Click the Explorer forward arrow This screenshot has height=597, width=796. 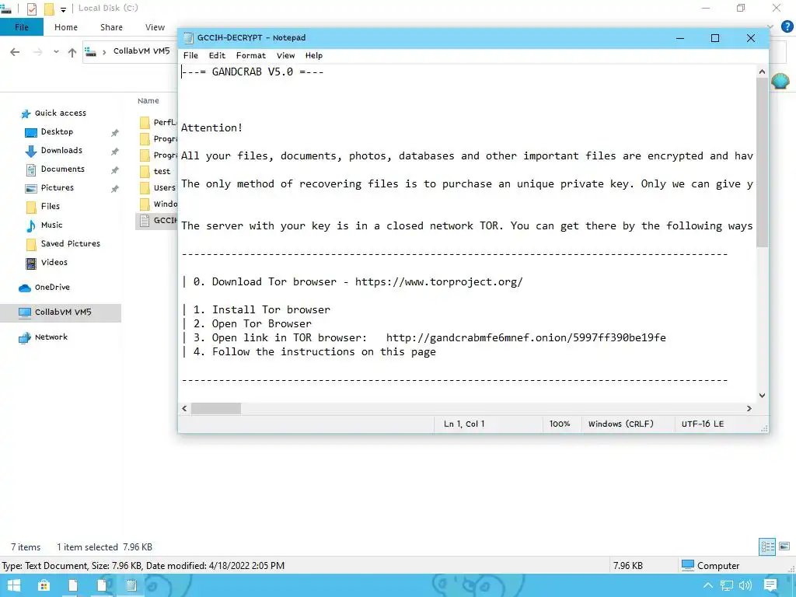click(x=37, y=52)
